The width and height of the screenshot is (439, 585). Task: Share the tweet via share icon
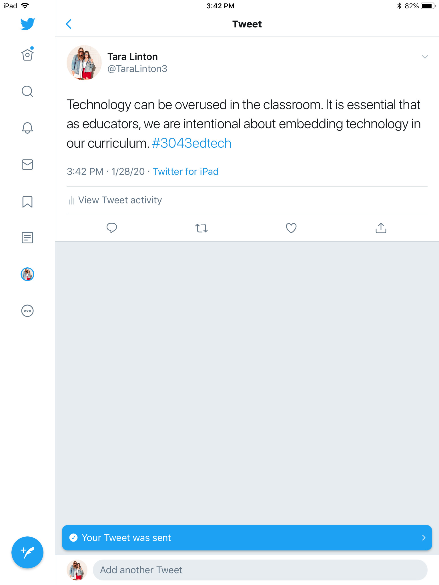click(381, 228)
